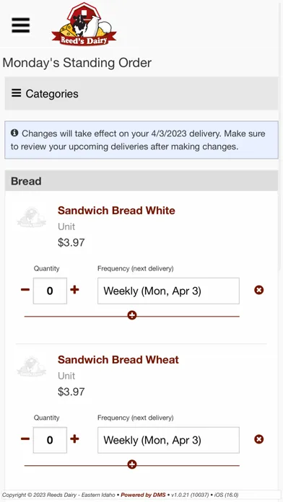Screen dimensions: 283x502
Task: Open frequency dropdown for Sandwich Bread White
Action: (x=169, y=291)
